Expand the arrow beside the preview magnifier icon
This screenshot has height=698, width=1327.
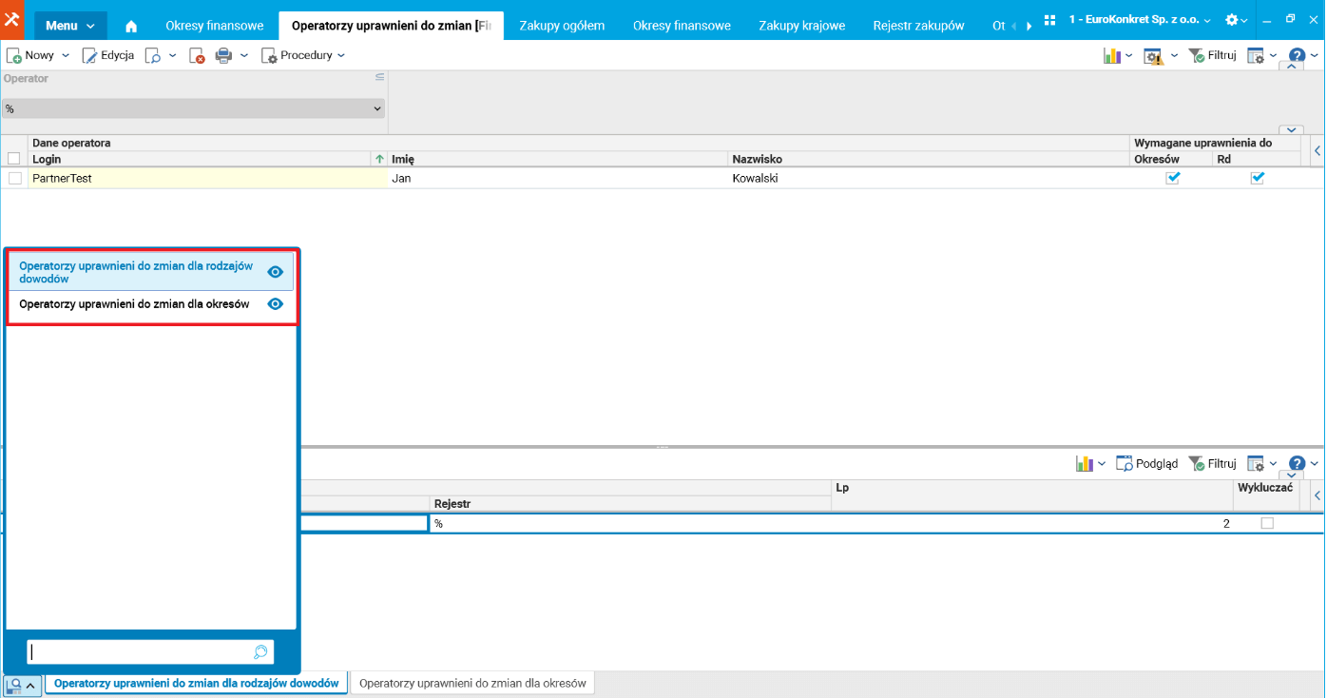click(173, 56)
